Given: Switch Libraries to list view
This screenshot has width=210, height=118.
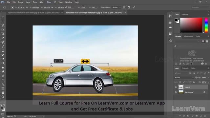Looking at the screenshot, I should (207, 42).
